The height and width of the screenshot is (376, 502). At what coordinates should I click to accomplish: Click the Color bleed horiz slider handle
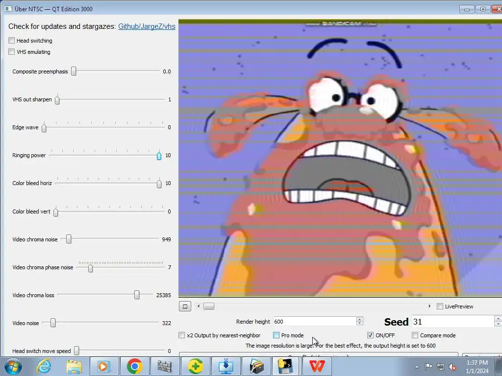pos(159,183)
